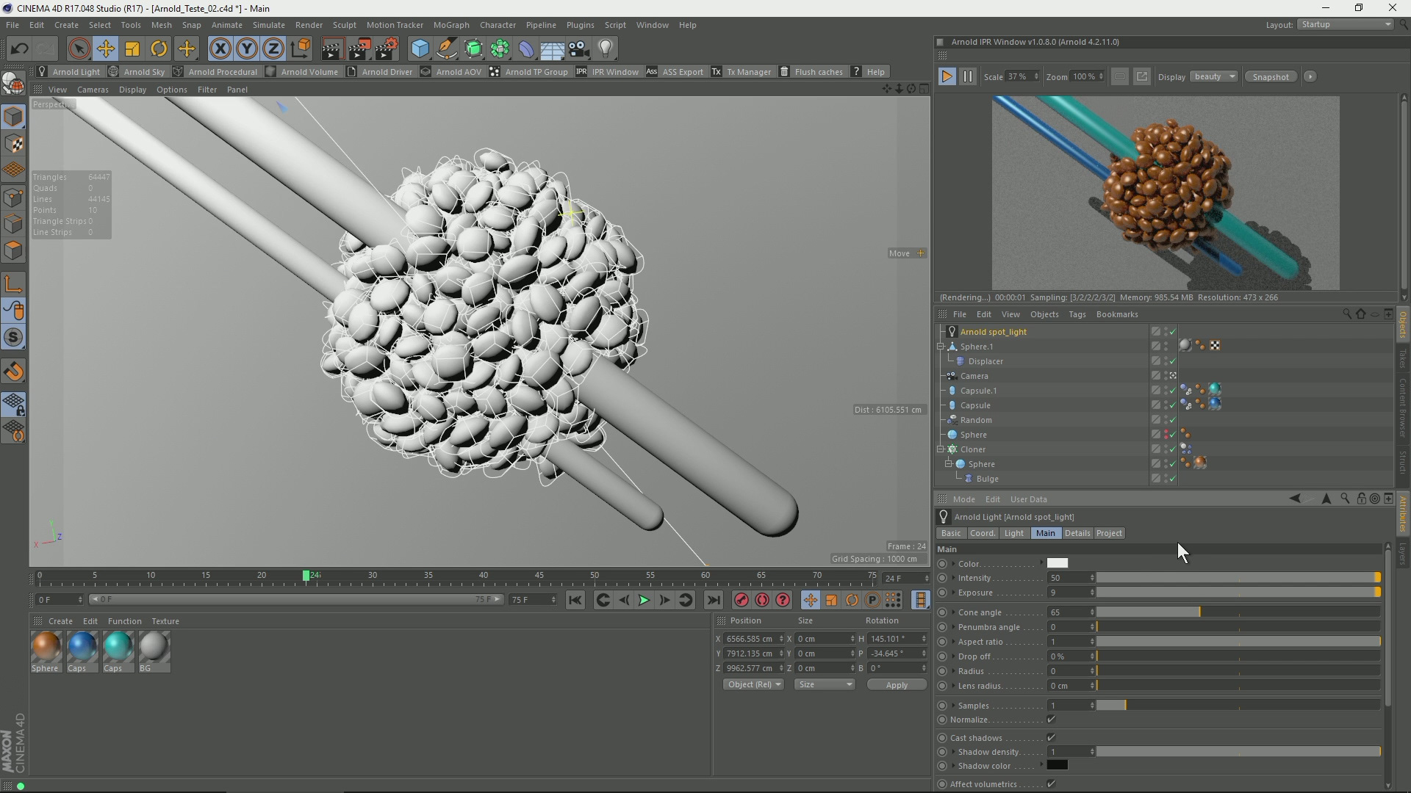Toggle enable checkmark for Displacer object

[1173, 361]
